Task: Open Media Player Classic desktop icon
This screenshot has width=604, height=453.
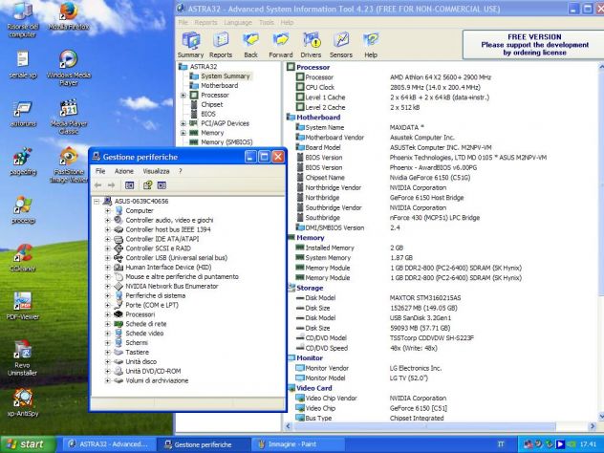Action: [69, 117]
